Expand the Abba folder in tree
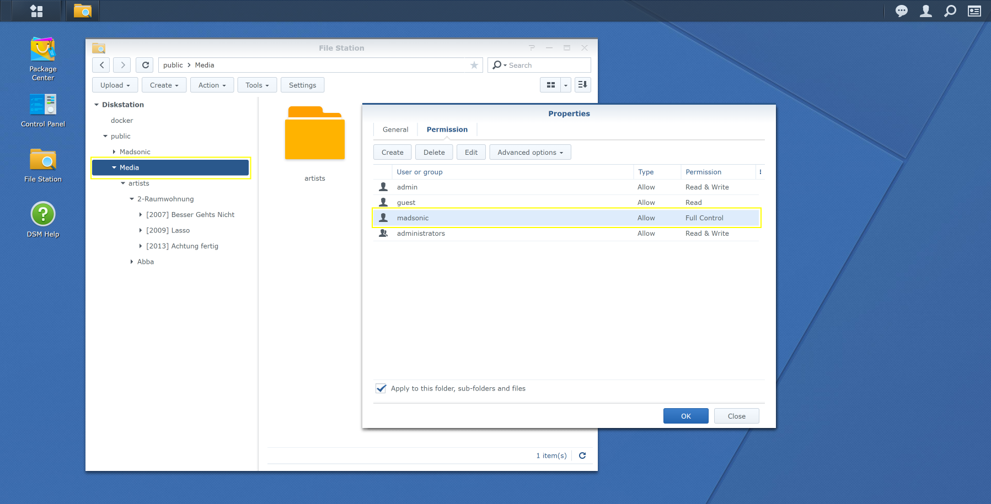Viewport: 991px width, 504px height. pos(132,262)
